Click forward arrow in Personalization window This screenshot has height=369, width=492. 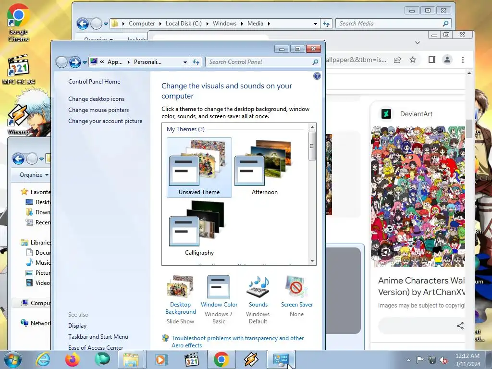click(75, 62)
